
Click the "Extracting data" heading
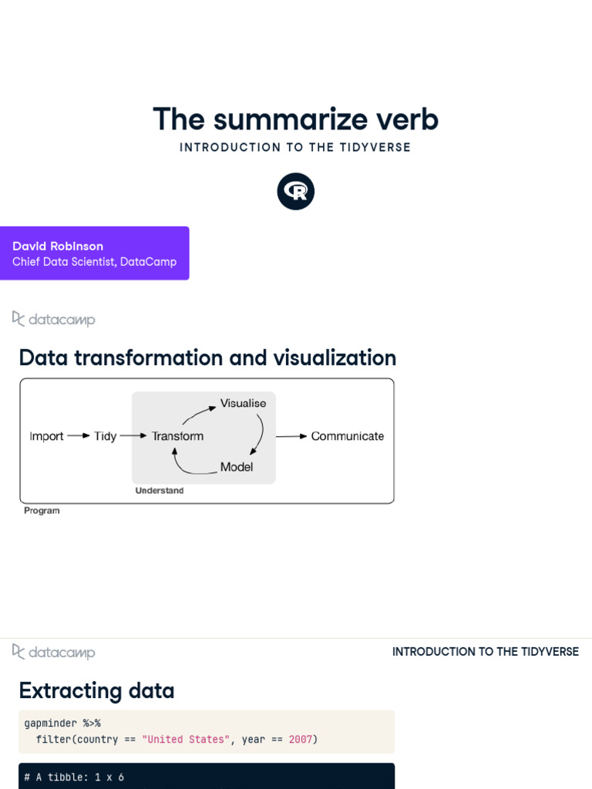[96, 690]
